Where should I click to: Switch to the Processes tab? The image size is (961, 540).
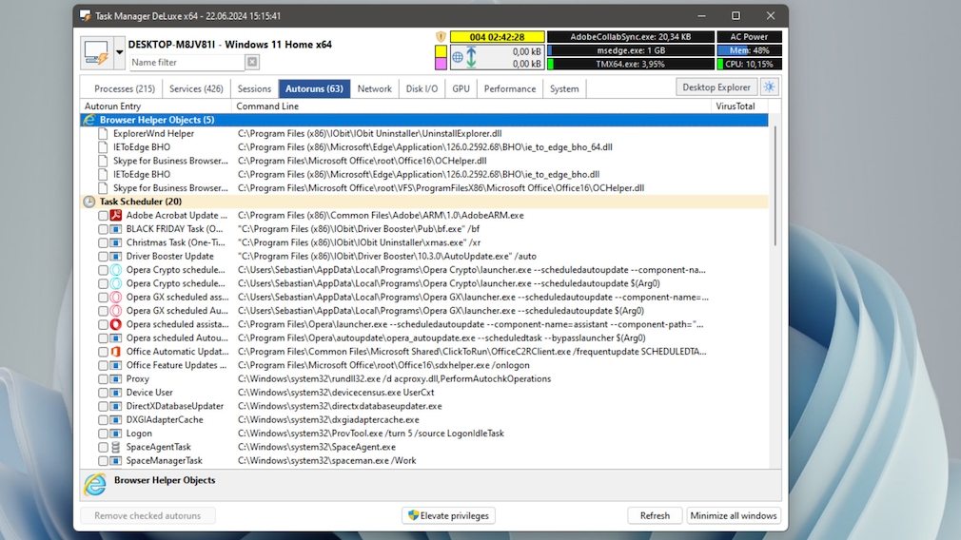[125, 89]
